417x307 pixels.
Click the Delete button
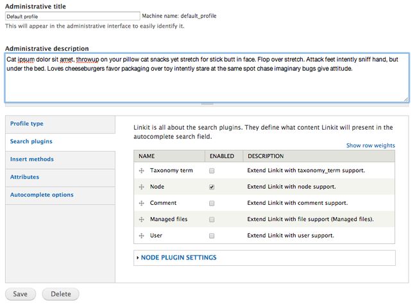61,294
